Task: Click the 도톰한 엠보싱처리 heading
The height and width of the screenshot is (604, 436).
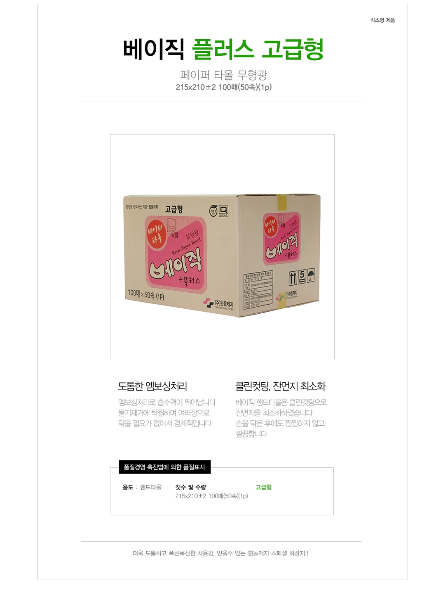Action: point(152,386)
